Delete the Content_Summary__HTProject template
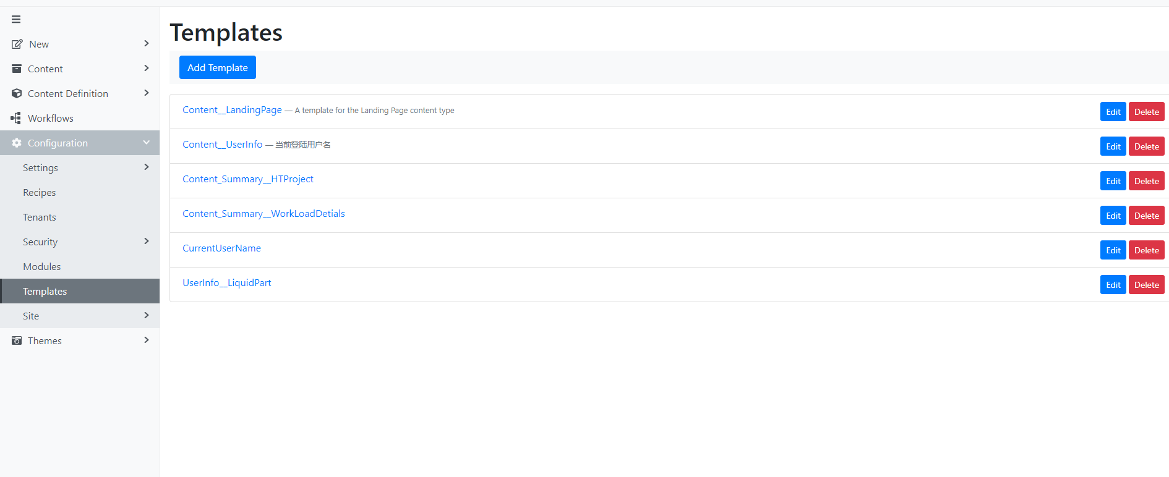This screenshot has height=477, width=1169. (1147, 181)
